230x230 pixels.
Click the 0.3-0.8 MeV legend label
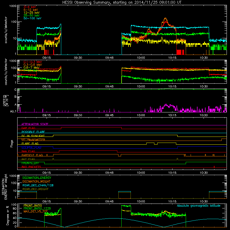tap(33, 65)
